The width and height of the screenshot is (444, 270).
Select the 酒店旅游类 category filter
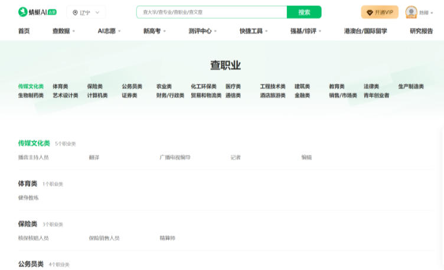273,96
